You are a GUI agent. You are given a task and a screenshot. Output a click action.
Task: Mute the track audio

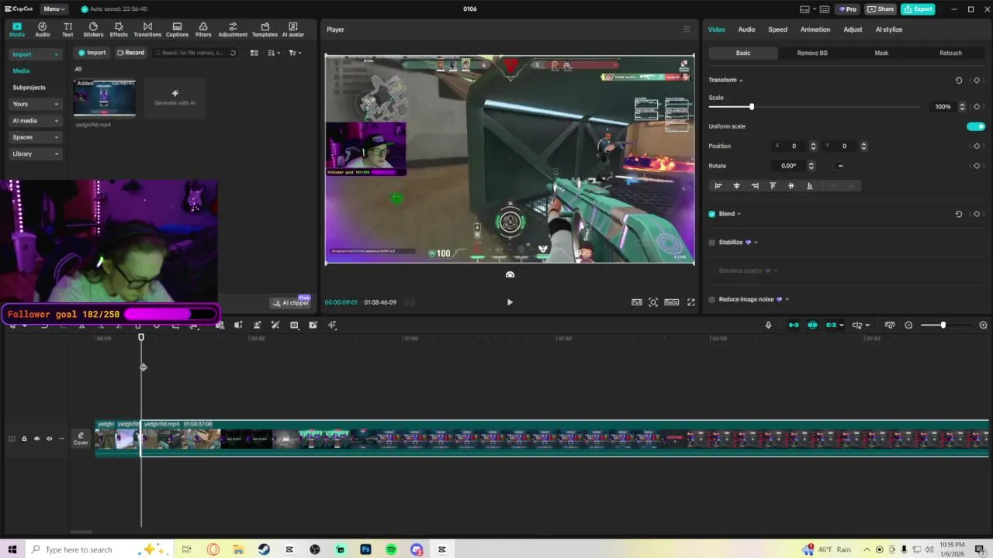tap(49, 439)
